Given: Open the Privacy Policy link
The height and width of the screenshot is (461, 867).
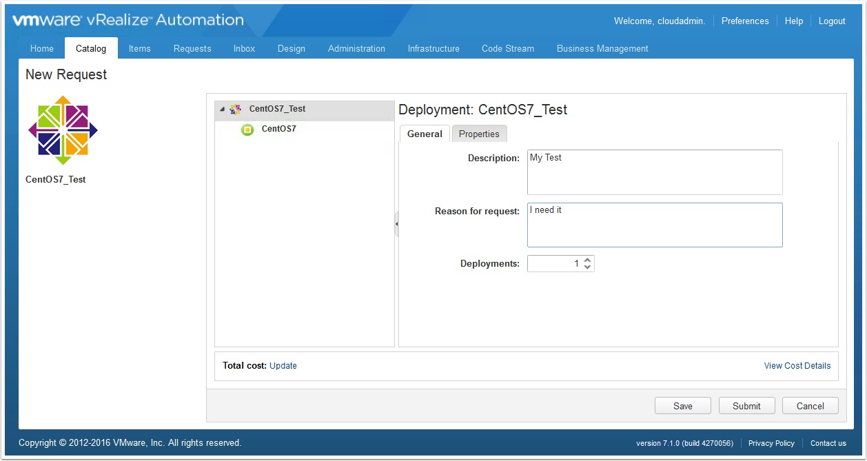Looking at the screenshot, I should click(771, 443).
